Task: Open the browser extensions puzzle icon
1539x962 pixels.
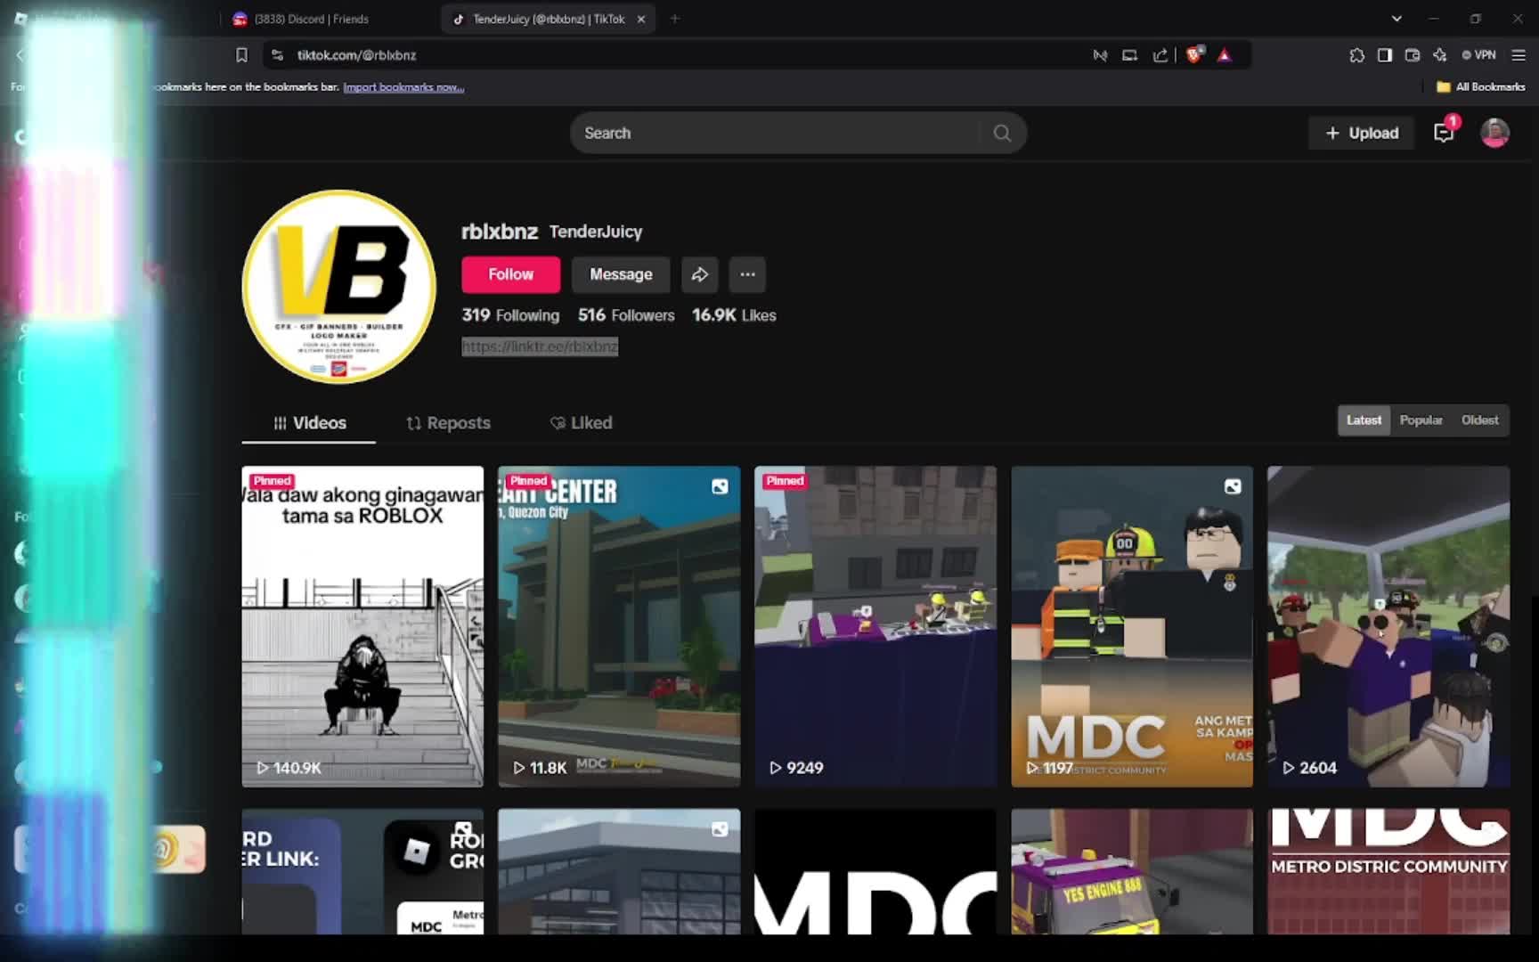Action: coord(1356,55)
